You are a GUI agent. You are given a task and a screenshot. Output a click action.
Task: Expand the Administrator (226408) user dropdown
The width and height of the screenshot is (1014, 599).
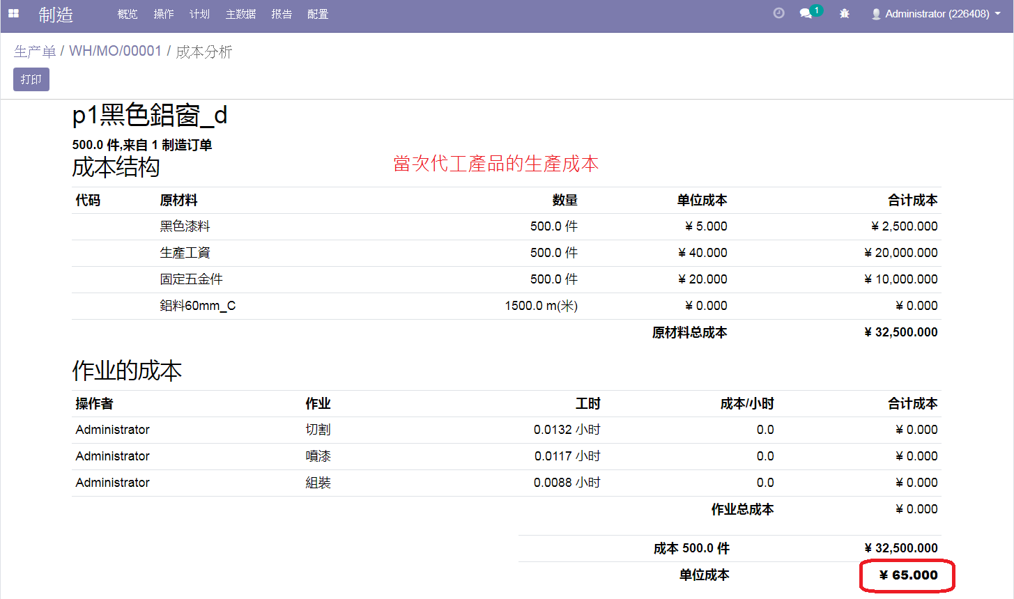936,14
